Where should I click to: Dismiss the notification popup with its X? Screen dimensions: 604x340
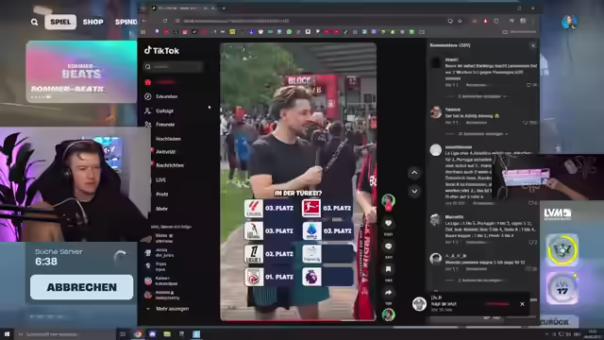pos(522,304)
